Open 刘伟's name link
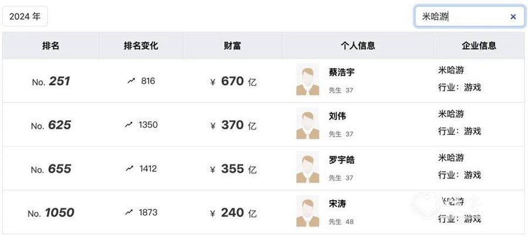 pyautogui.click(x=337, y=116)
